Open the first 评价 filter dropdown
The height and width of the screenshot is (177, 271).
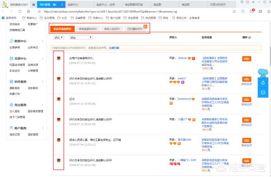[x=59, y=38]
